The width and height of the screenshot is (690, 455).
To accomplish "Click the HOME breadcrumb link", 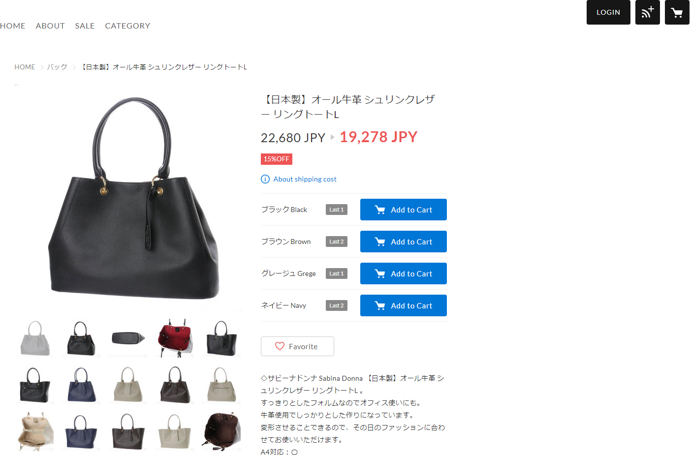I will 25,67.
